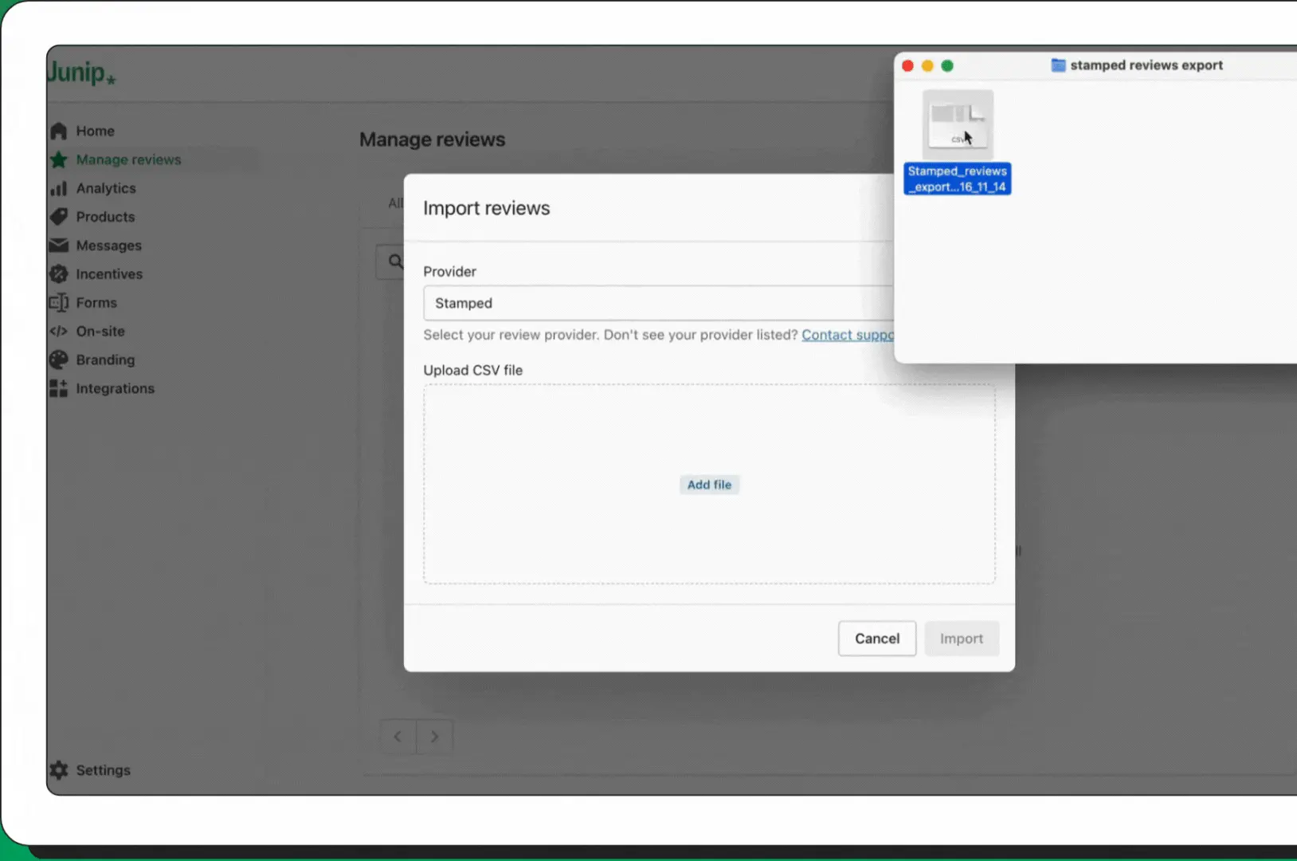Select the Stamped reviews CSV file thumbnail
The height and width of the screenshot is (861, 1297).
pos(958,124)
